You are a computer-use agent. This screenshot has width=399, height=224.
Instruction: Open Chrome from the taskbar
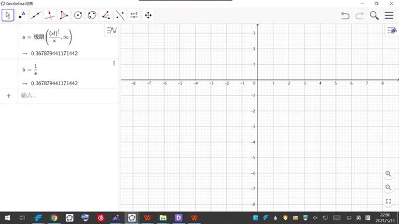(54, 218)
